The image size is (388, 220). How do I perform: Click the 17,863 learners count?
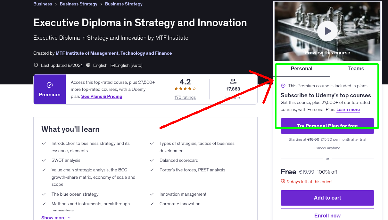(233, 89)
